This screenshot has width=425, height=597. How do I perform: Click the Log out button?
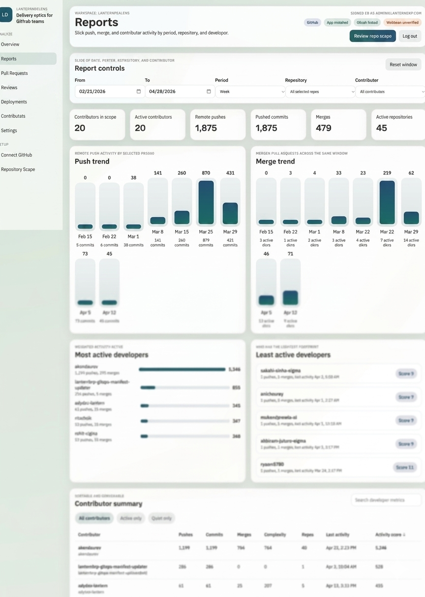[x=410, y=36]
